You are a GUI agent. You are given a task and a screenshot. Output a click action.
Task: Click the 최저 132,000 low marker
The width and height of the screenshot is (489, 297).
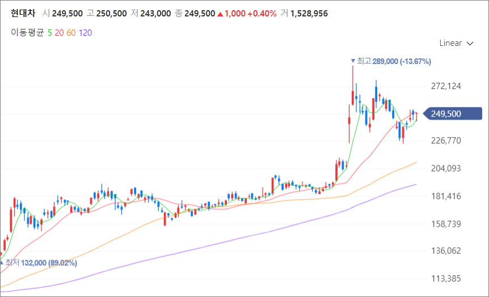click(x=39, y=263)
